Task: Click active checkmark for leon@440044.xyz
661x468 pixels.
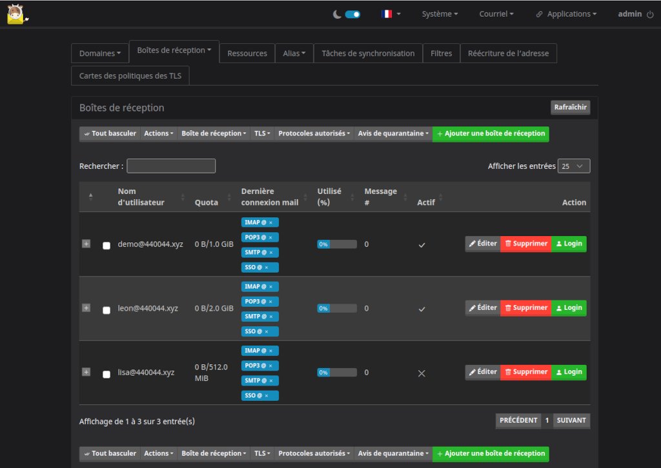Action: (x=422, y=309)
